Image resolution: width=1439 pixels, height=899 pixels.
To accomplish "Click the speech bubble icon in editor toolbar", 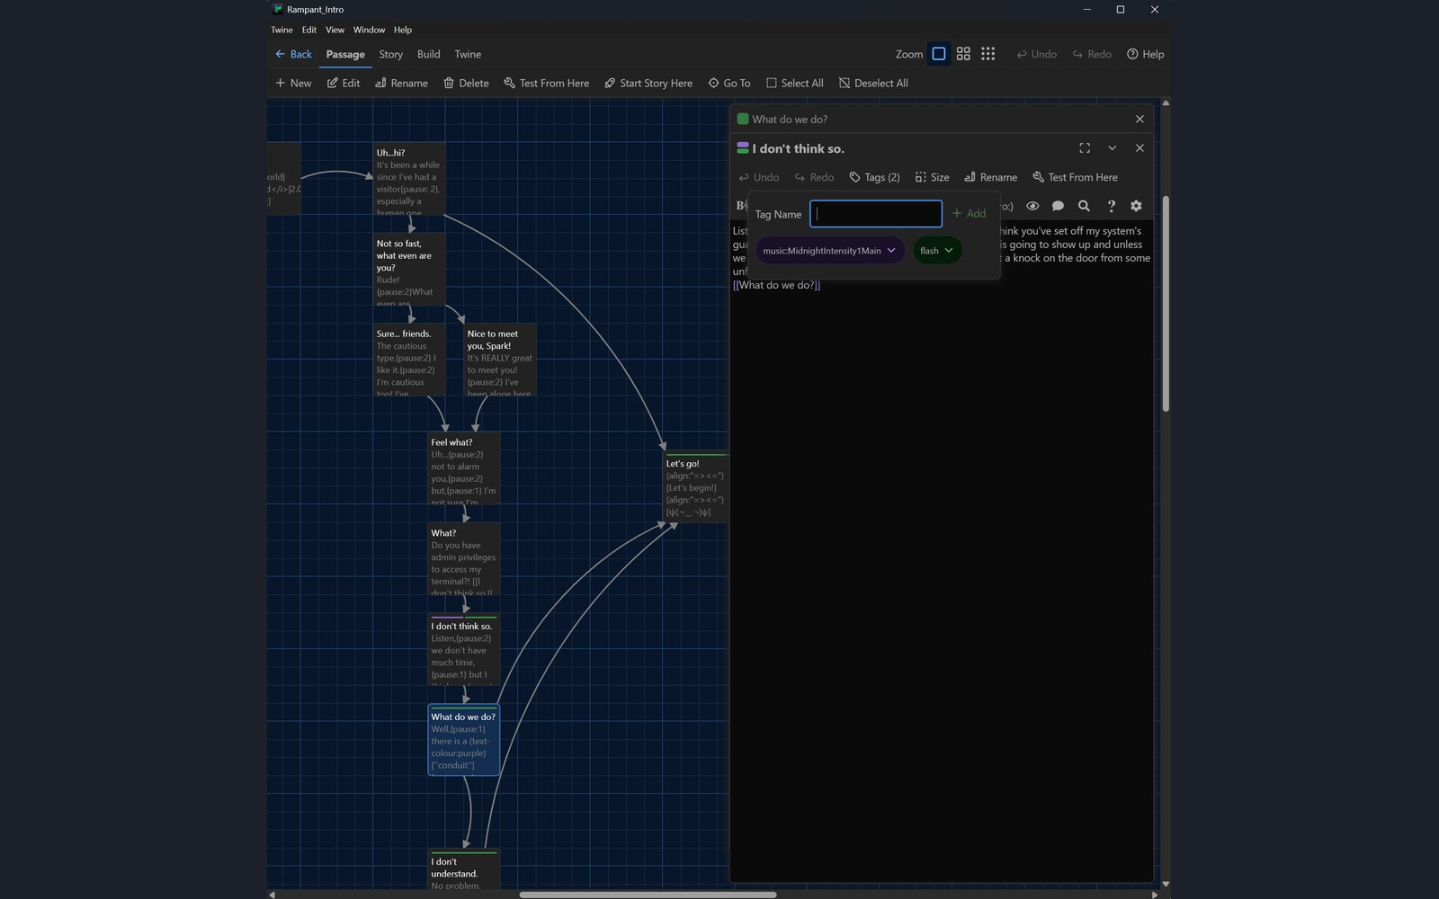I will pyautogui.click(x=1058, y=206).
